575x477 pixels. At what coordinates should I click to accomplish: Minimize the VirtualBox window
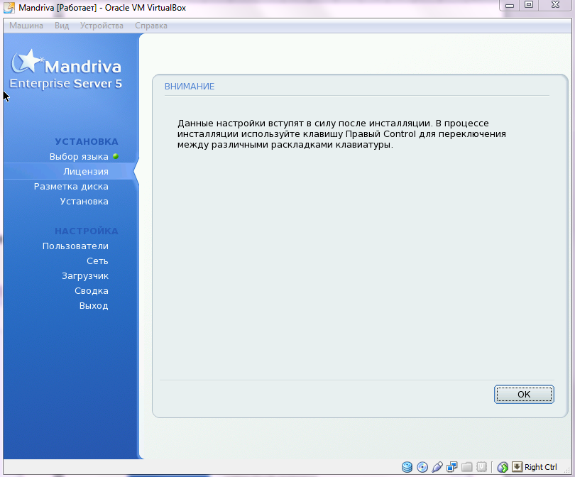(x=510, y=5)
